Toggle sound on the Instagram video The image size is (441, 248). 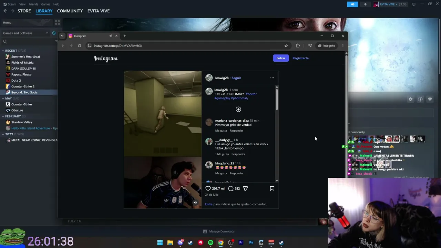click(195, 203)
